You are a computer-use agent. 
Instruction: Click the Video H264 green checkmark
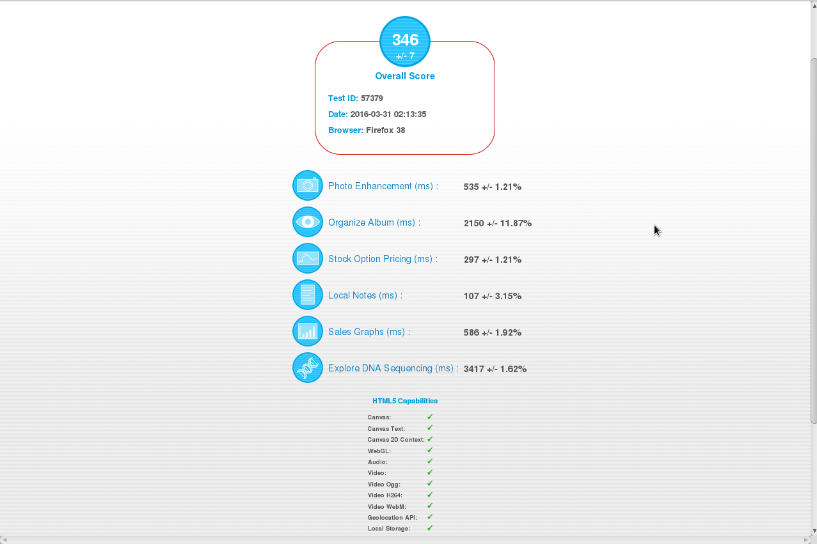coord(430,495)
